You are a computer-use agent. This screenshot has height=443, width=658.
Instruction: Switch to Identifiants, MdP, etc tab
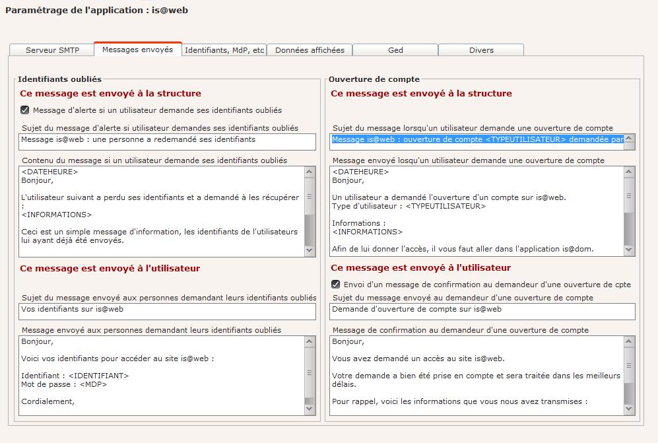(x=224, y=50)
